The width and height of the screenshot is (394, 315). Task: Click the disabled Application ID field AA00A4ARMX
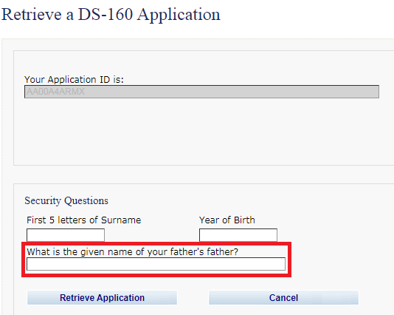click(201, 92)
